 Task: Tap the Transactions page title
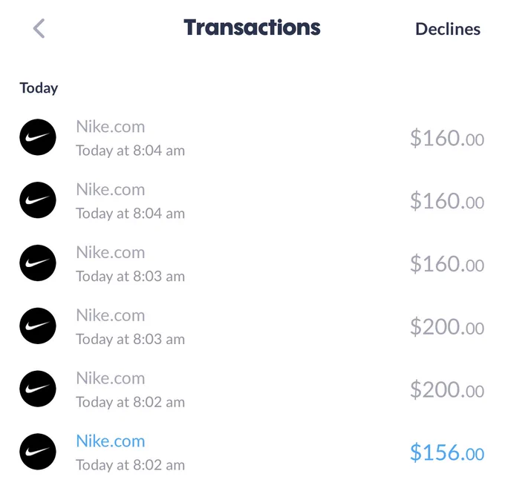(x=252, y=27)
